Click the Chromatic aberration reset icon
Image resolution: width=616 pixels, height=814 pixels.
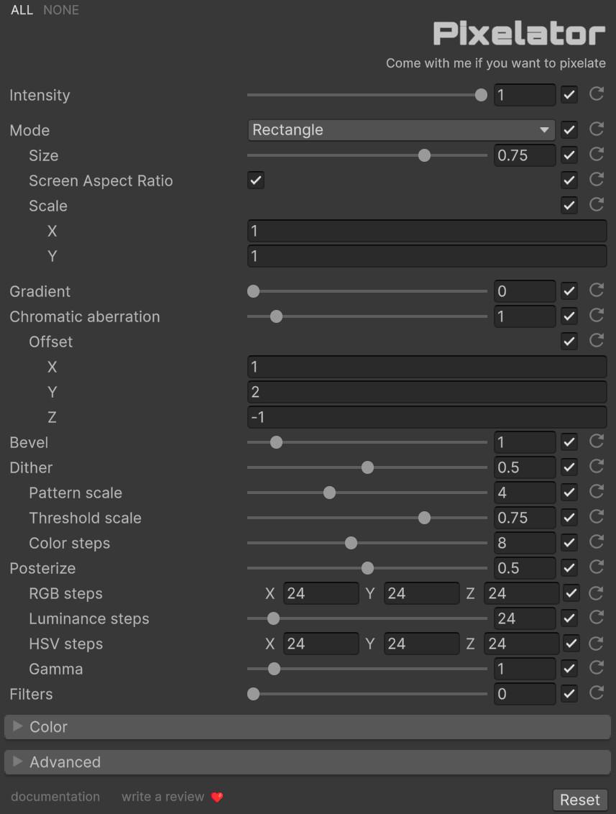pyautogui.click(x=596, y=316)
